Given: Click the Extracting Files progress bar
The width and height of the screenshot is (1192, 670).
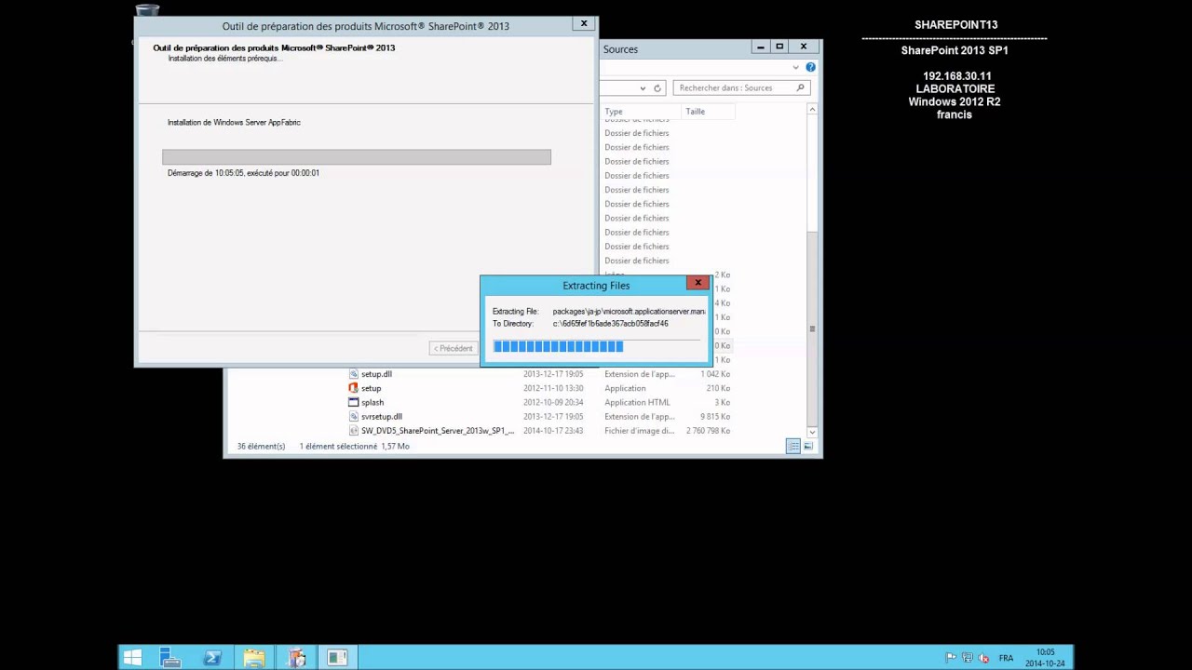Looking at the screenshot, I should click(x=597, y=346).
